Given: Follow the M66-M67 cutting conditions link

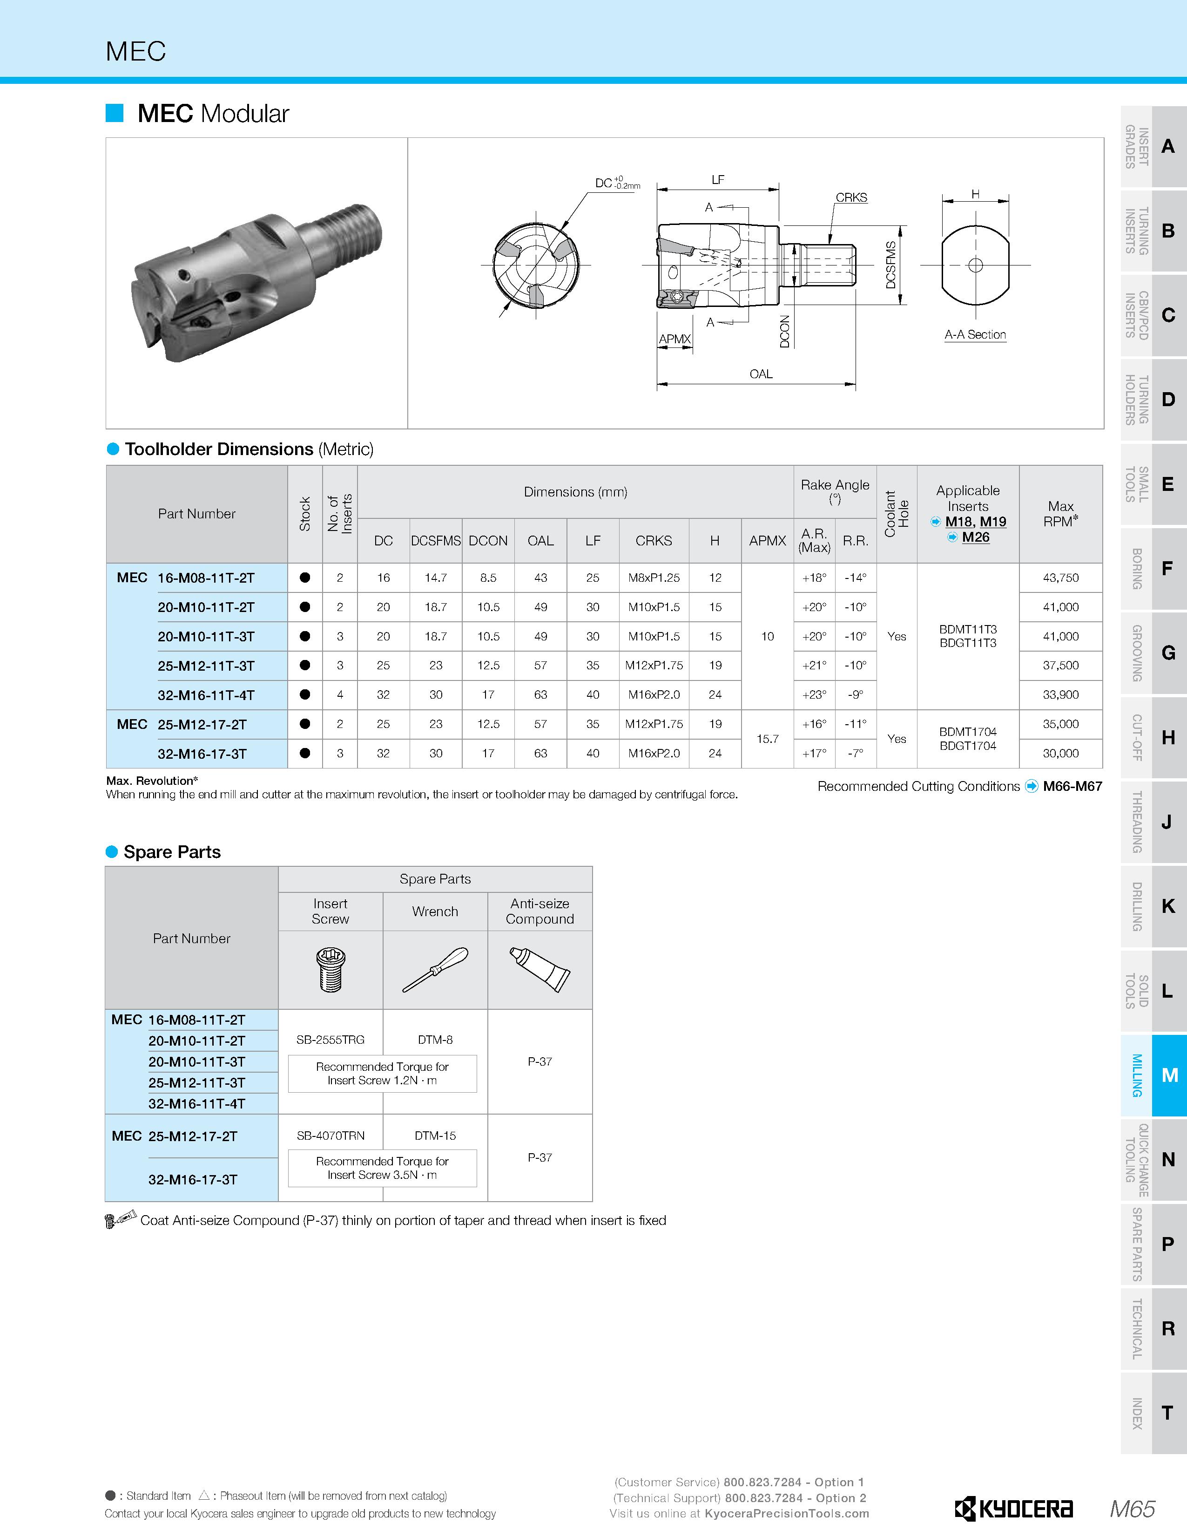Looking at the screenshot, I should (x=1072, y=786).
